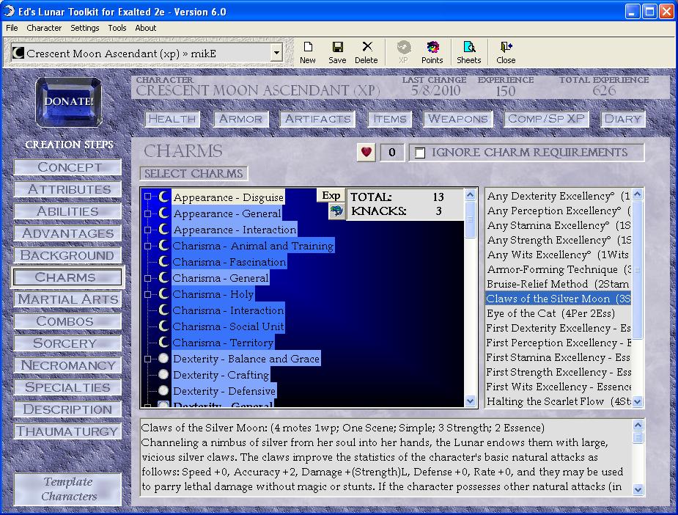The image size is (678, 515).
Task: Click the description box scroll up arrow
Action: (x=638, y=425)
